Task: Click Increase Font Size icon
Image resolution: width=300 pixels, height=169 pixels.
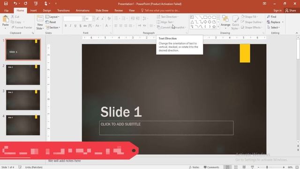Action: coord(98,18)
